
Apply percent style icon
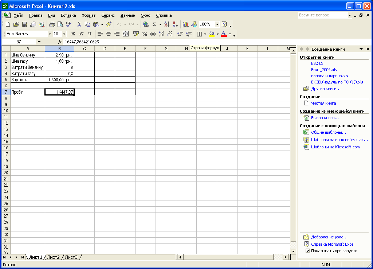(x=145, y=34)
